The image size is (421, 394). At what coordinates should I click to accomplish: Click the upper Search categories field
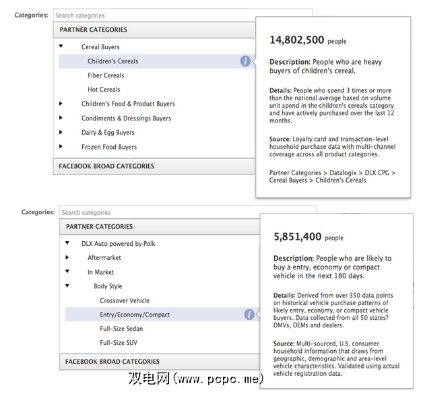(x=183, y=15)
